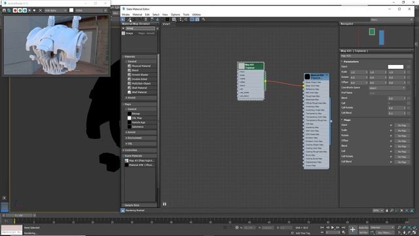Collapse the Materials category in browser

pyautogui.click(x=124, y=57)
